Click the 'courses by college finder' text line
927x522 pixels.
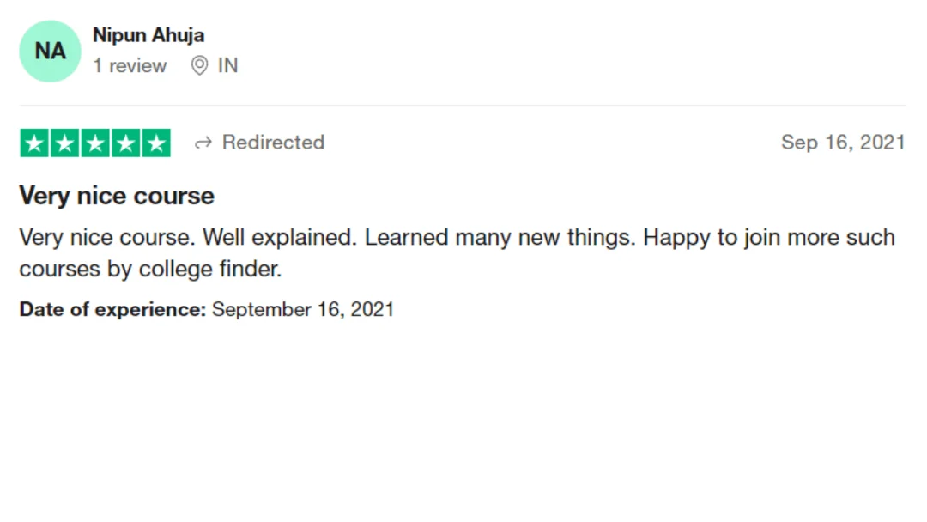point(150,269)
